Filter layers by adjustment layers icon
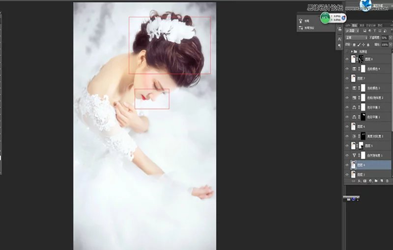The image size is (393, 250). (370, 31)
